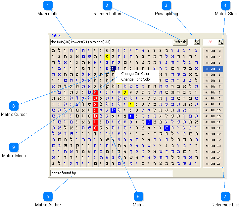This screenshot has height=208, width=240.
Task: Select callout badge 3 for Row splitting
Action: coord(166,5)
